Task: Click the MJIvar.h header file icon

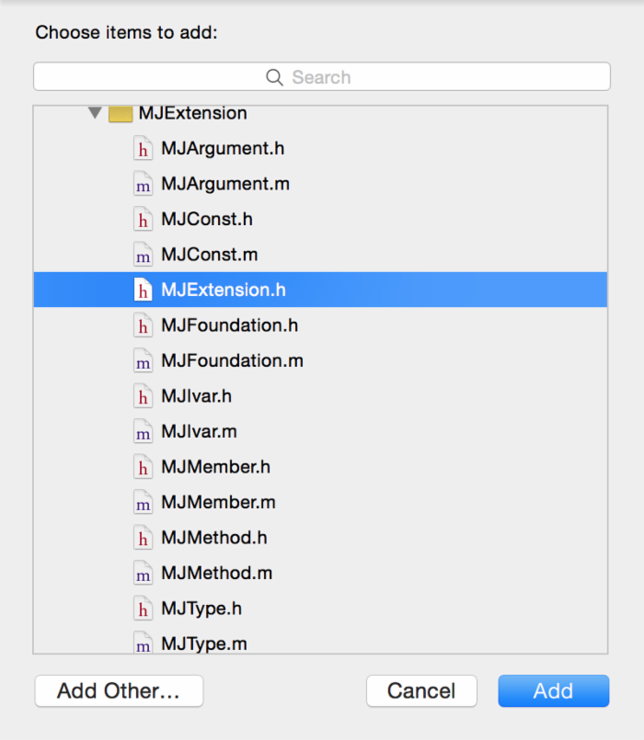Action: point(143,396)
